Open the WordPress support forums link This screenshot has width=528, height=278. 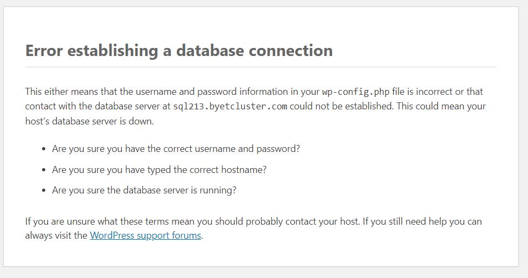tap(145, 235)
